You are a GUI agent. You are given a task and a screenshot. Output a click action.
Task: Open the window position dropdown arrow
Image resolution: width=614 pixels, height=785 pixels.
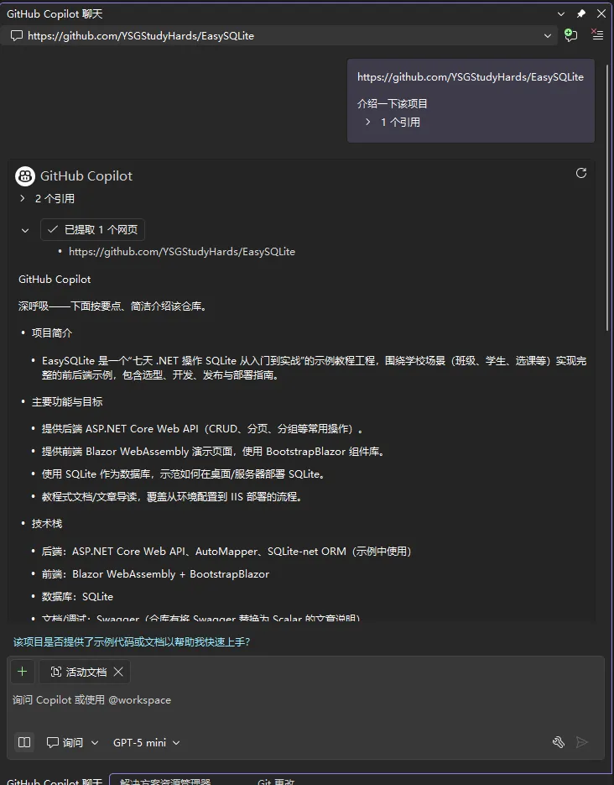pos(561,14)
